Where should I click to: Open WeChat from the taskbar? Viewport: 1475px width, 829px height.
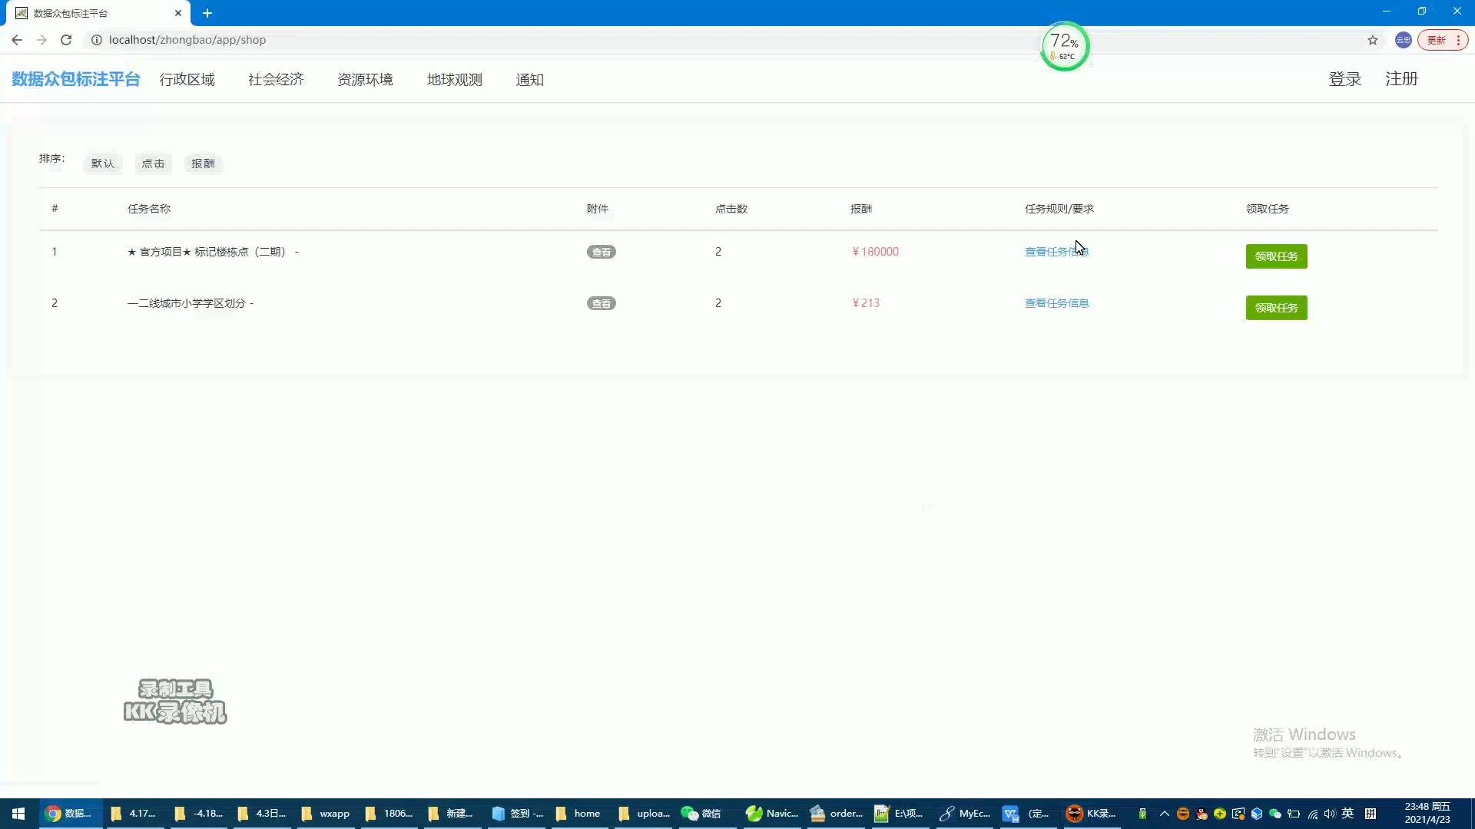click(700, 814)
